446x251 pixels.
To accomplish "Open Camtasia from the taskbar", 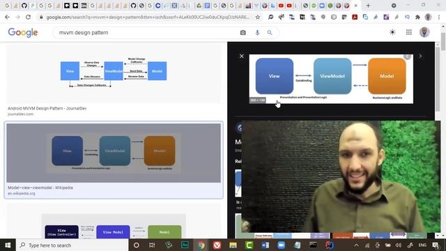I will [x=249, y=245].
